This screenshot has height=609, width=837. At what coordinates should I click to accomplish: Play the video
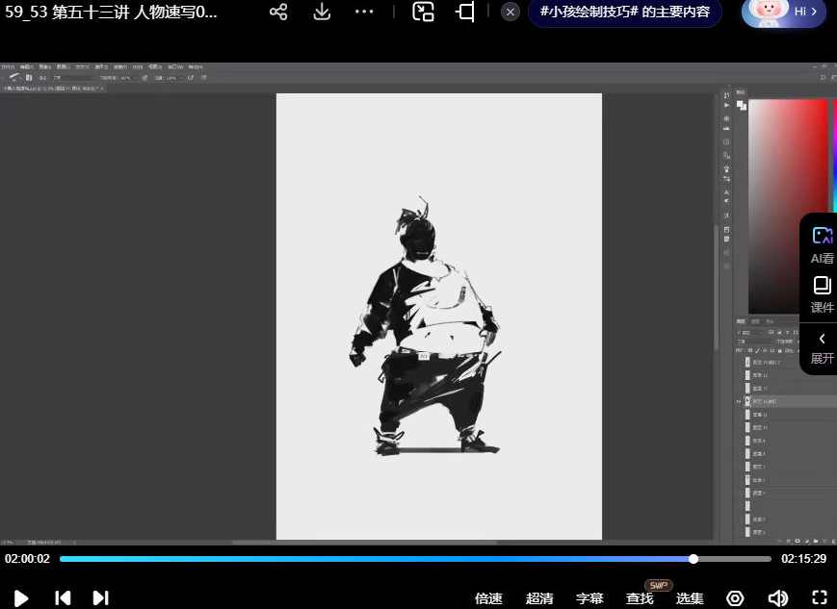point(21,598)
